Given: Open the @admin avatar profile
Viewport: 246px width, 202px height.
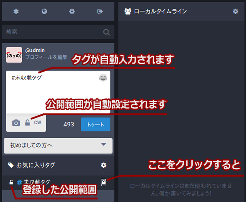Looking at the screenshot, I should 14,55.
